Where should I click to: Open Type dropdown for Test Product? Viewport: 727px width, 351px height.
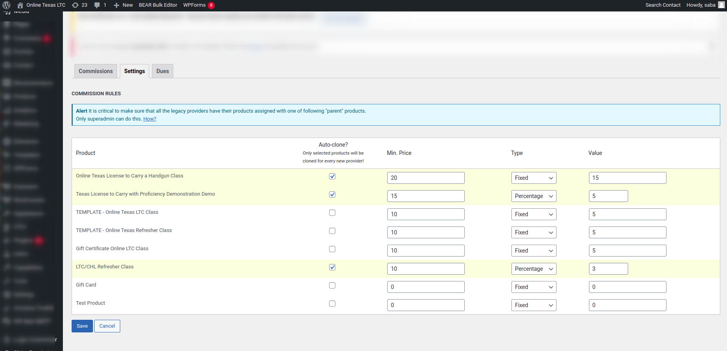click(534, 305)
